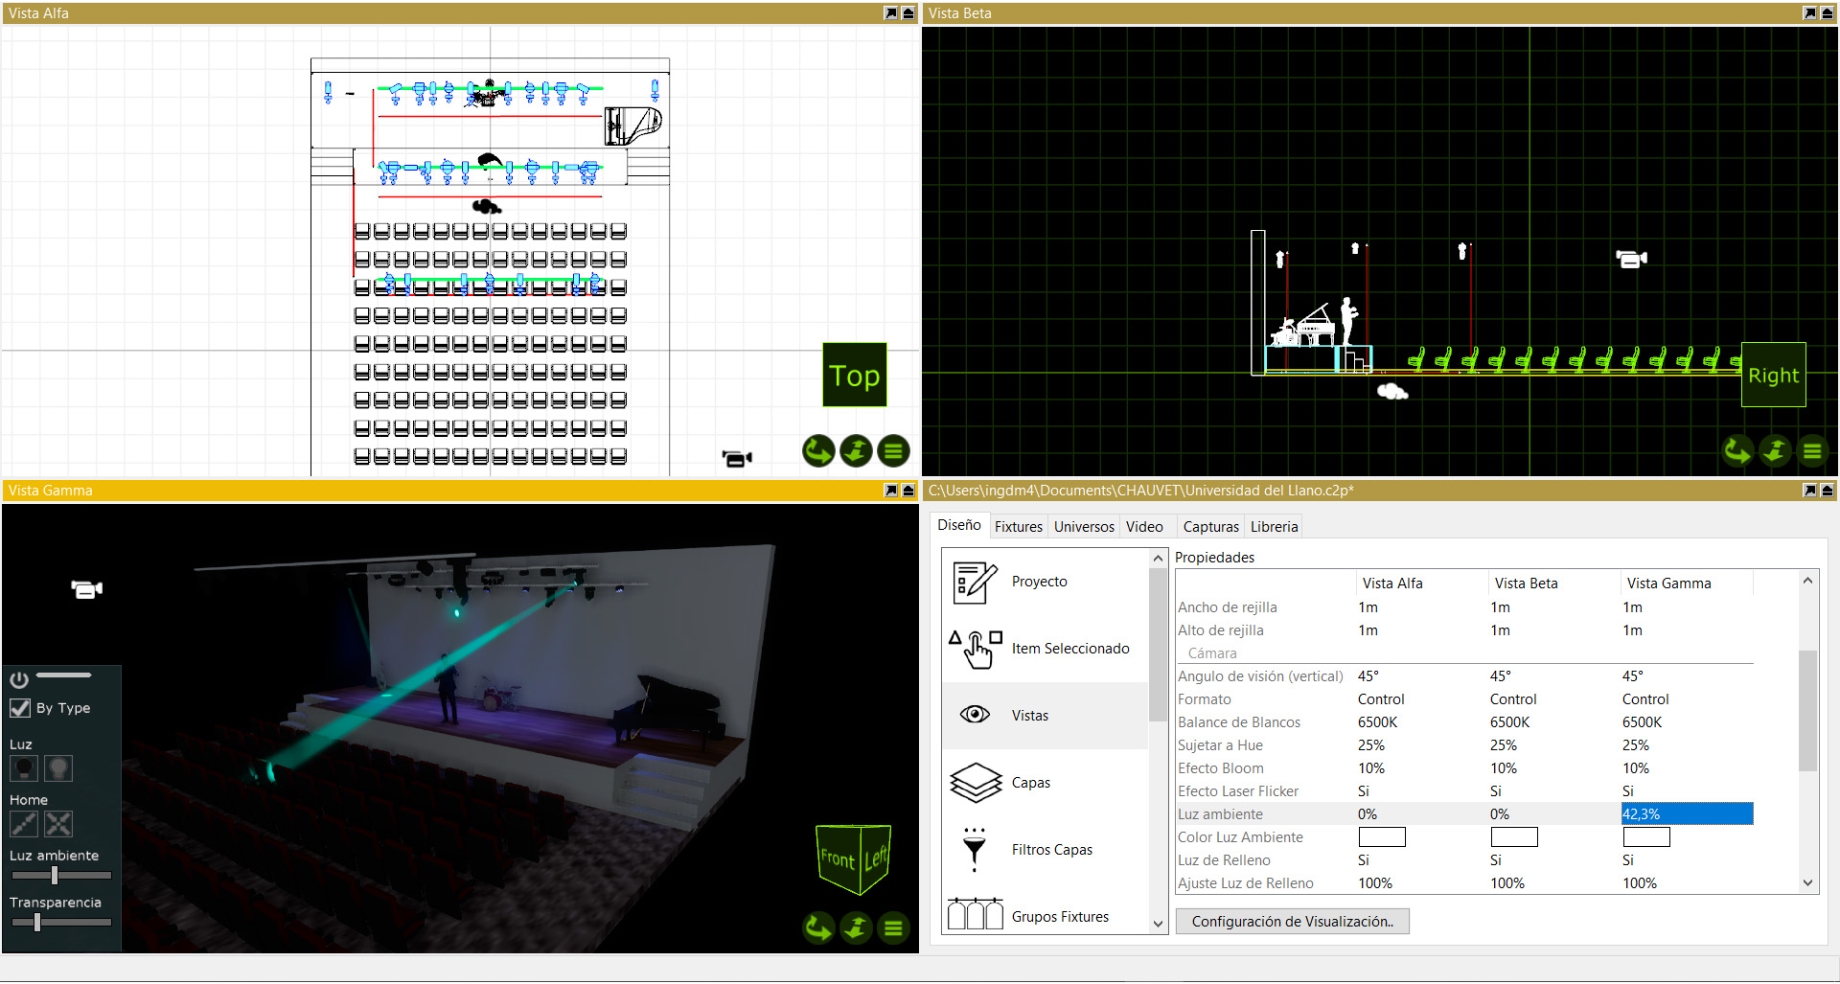
Task: Click the Right view indicator in Vista Beta
Action: [x=1773, y=375]
